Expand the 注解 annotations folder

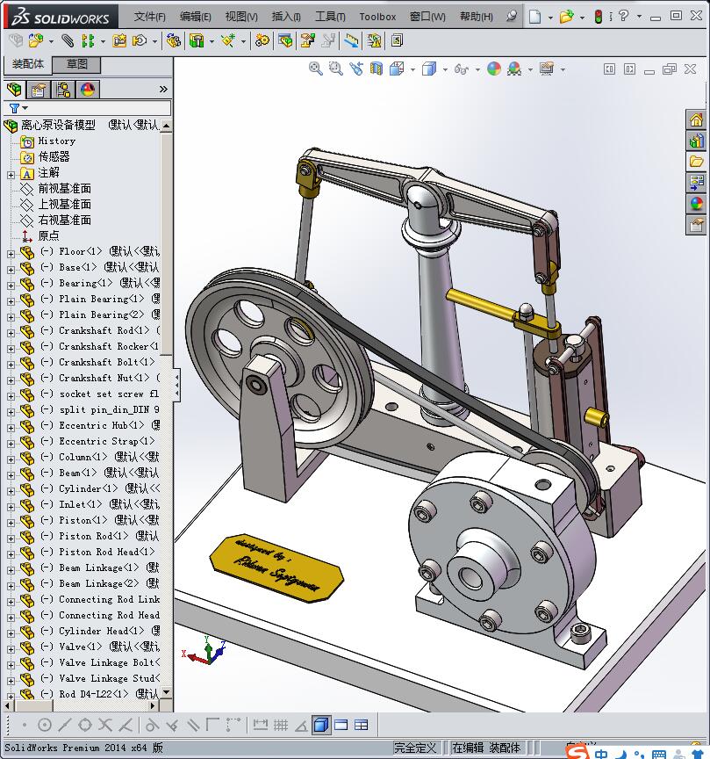[x=11, y=174]
